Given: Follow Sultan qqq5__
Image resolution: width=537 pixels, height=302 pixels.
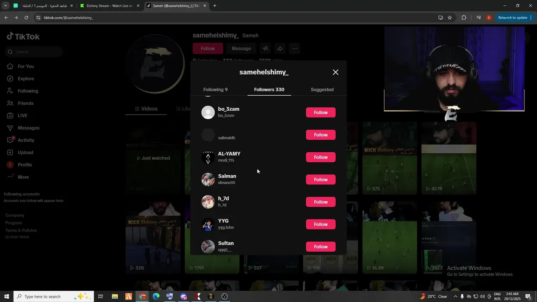Looking at the screenshot, I should click(x=321, y=247).
